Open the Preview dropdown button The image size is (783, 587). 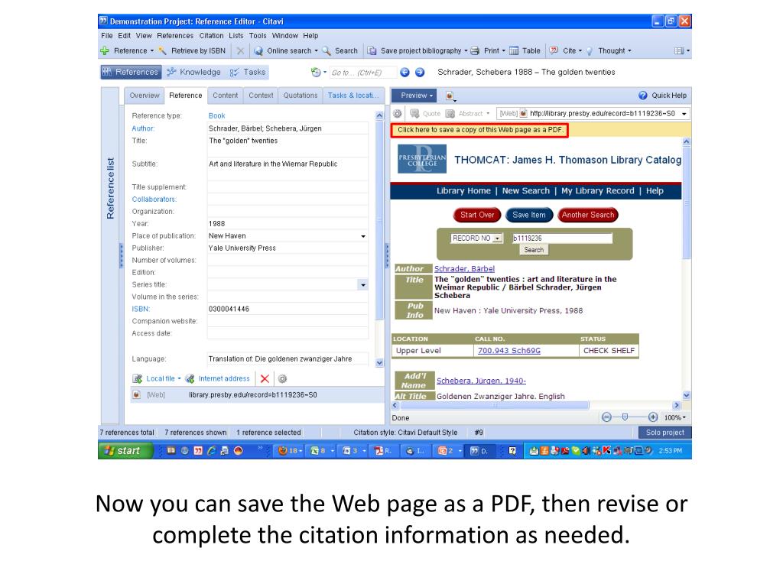(414, 96)
